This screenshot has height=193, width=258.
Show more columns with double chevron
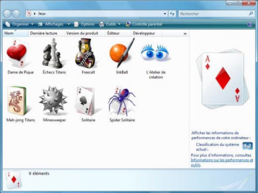(185, 34)
